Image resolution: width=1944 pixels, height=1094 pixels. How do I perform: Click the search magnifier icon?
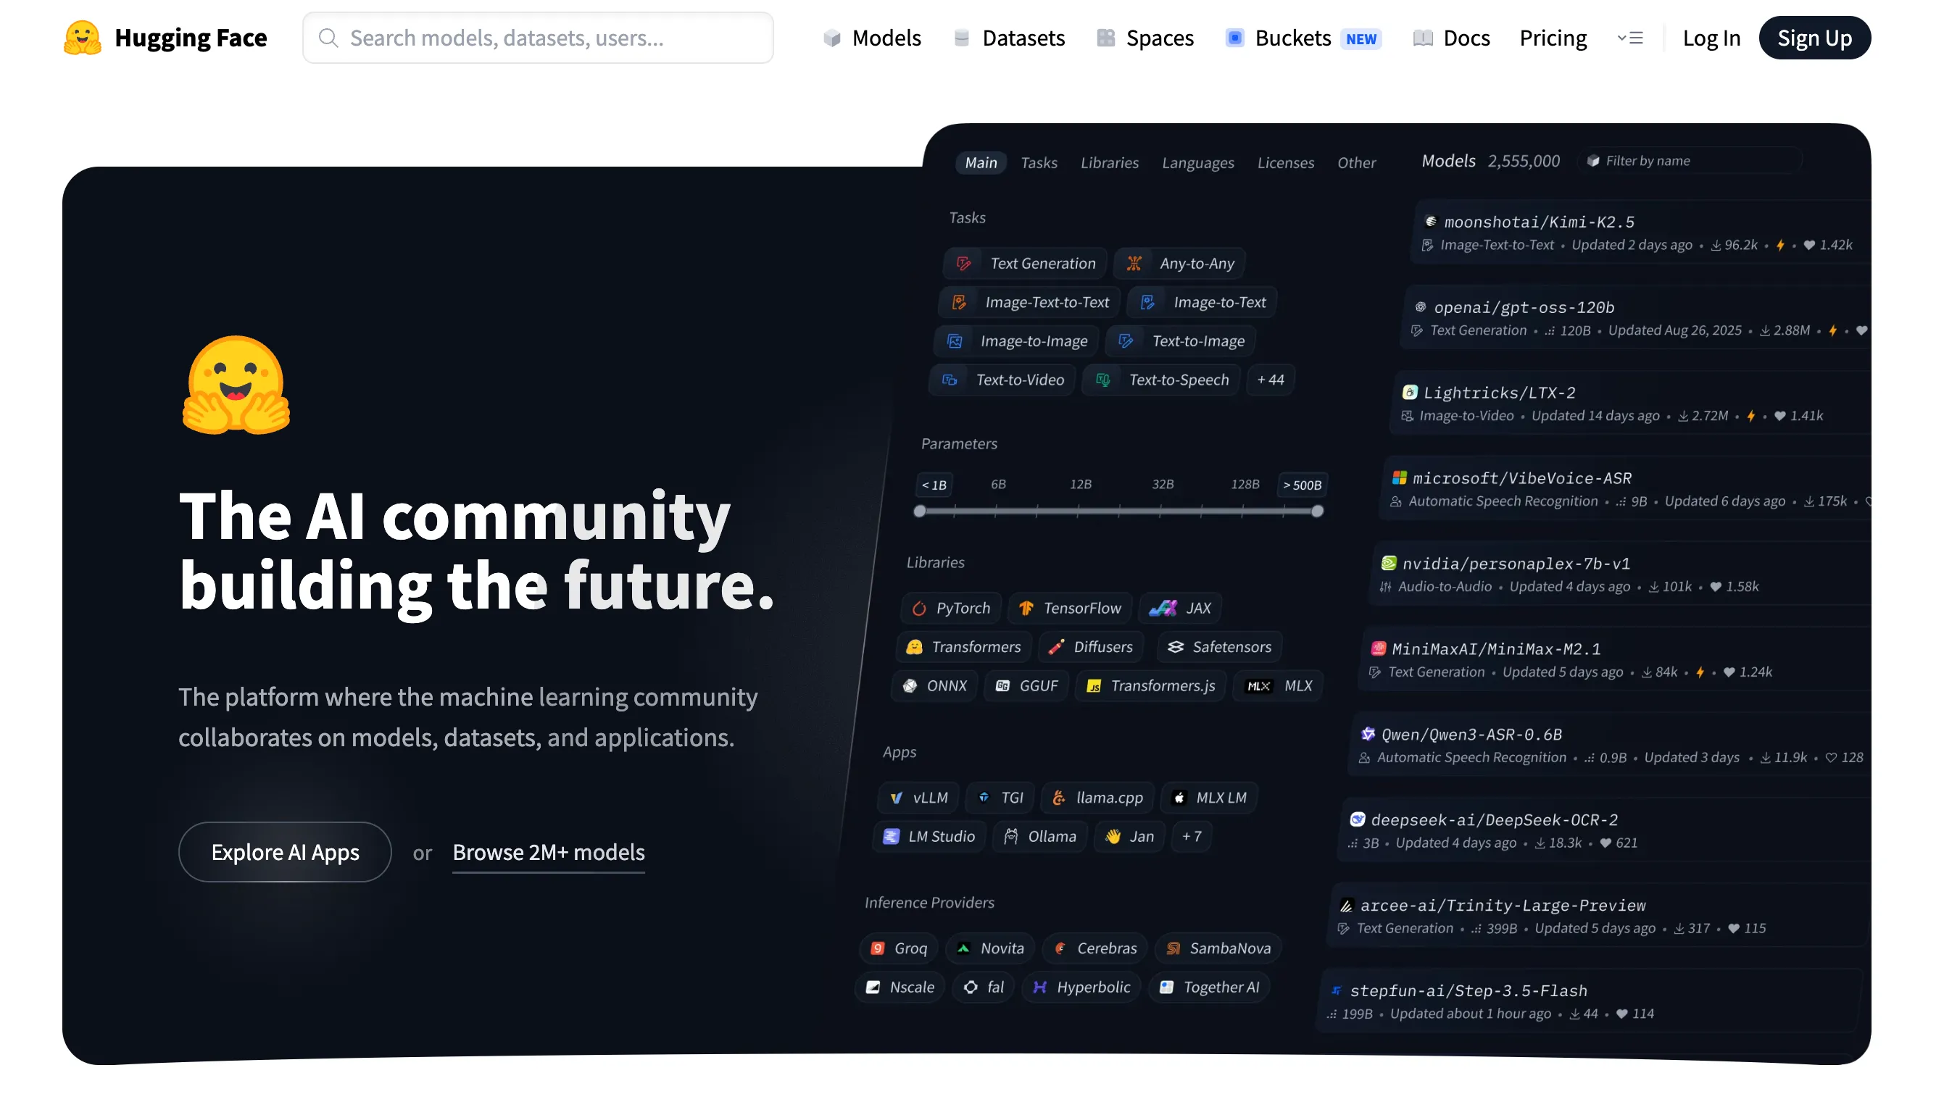click(x=328, y=38)
